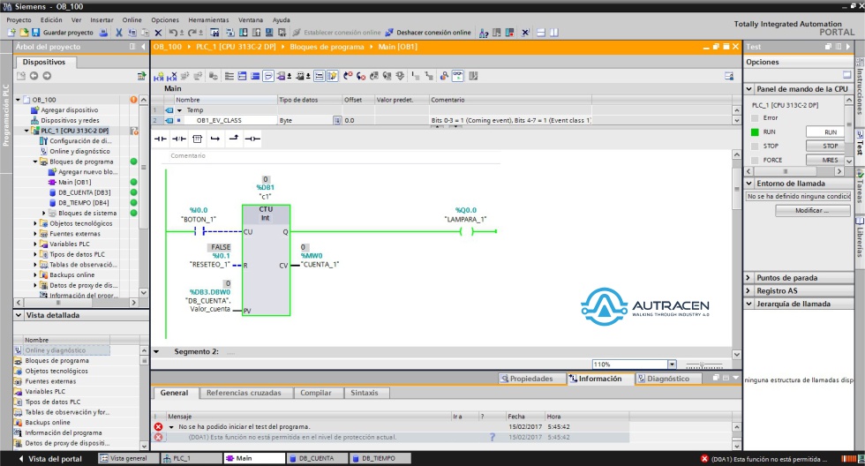Toggle monitoring on/off glasses icon
The width and height of the screenshot is (865, 466).
tap(457, 76)
